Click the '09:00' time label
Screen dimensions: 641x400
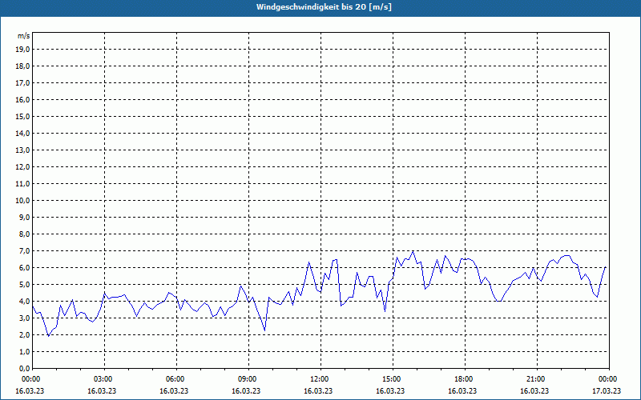point(248,379)
